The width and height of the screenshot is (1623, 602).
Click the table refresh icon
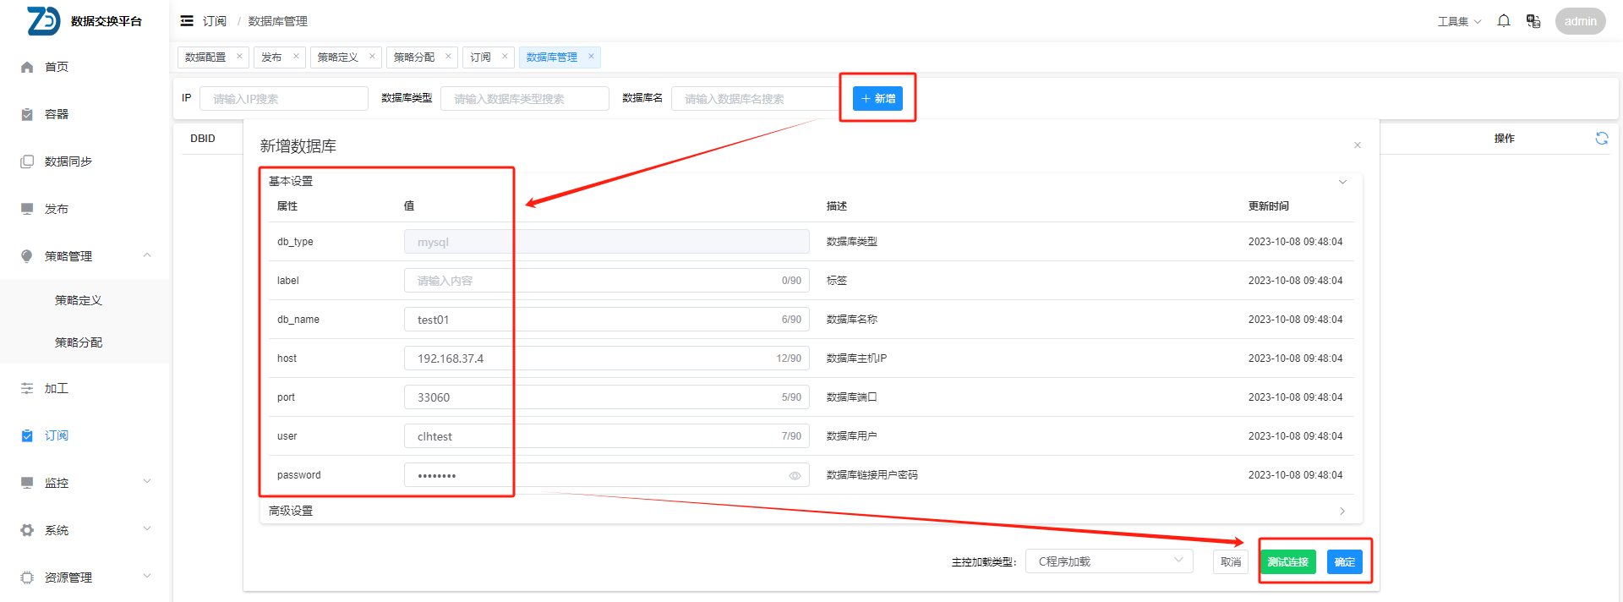click(x=1601, y=139)
